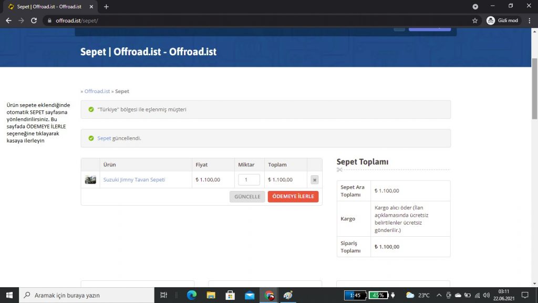
Task: Click the browser back arrow
Action: [x=8, y=21]
